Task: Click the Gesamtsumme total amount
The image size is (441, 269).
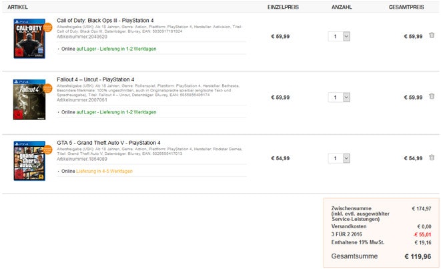Action: (x=417, y=256)
